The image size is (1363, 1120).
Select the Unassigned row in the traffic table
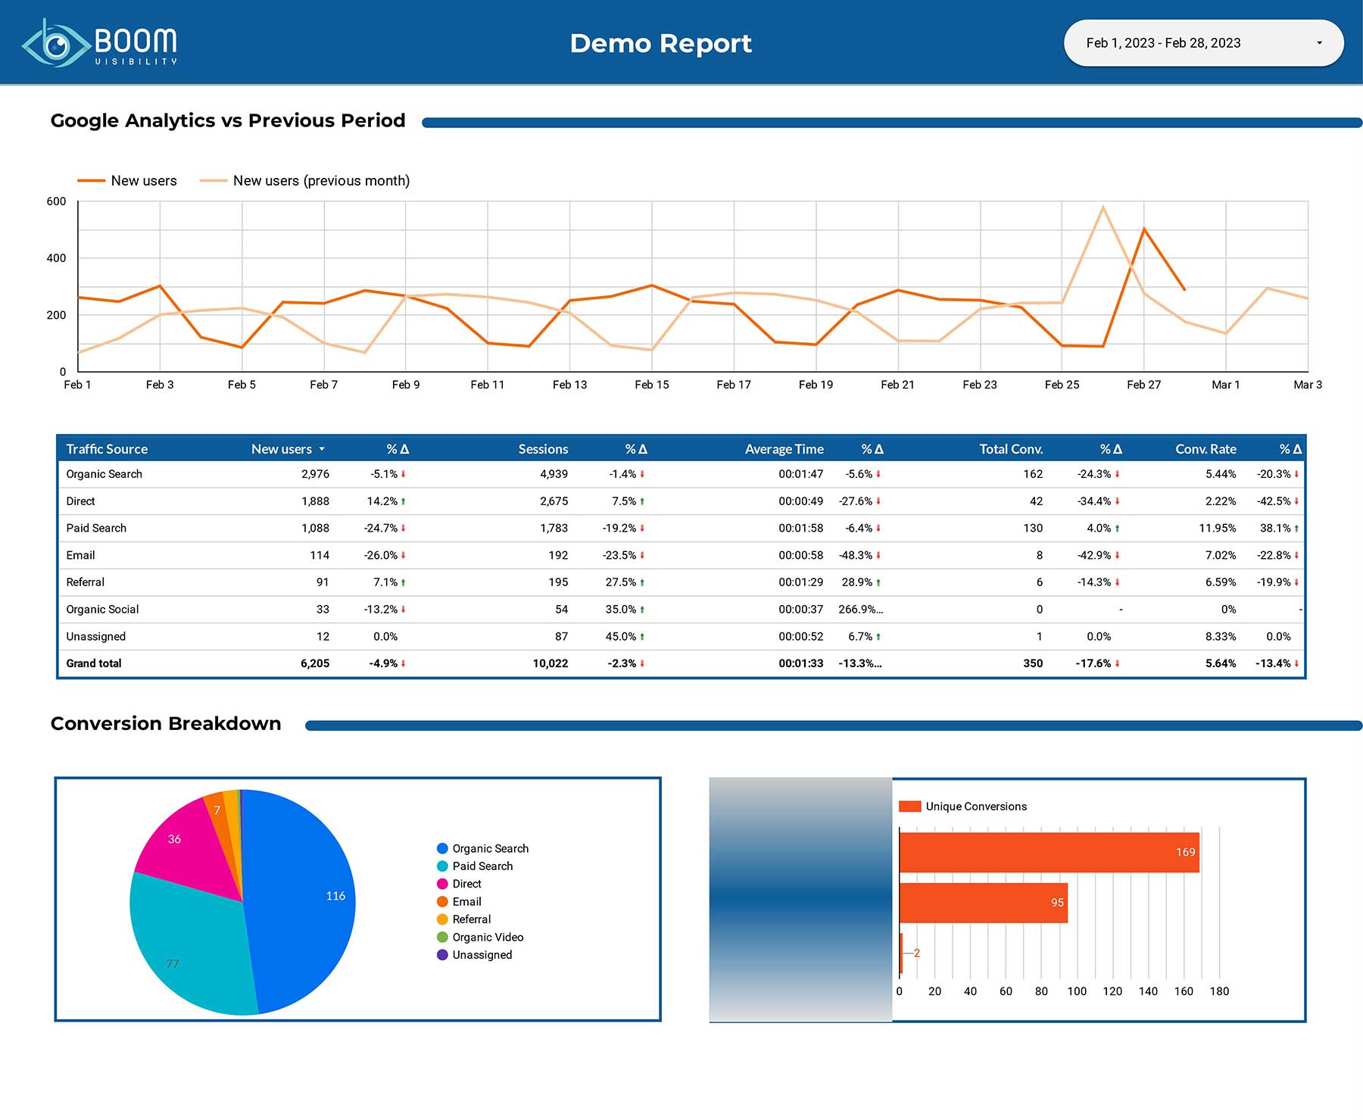(x=681, y=636)
